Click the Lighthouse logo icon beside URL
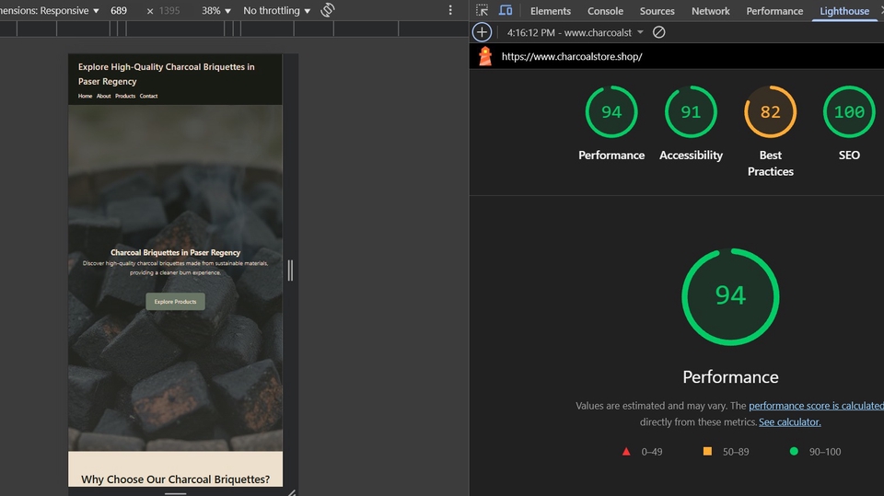The image size is (884, 496). 485,56
